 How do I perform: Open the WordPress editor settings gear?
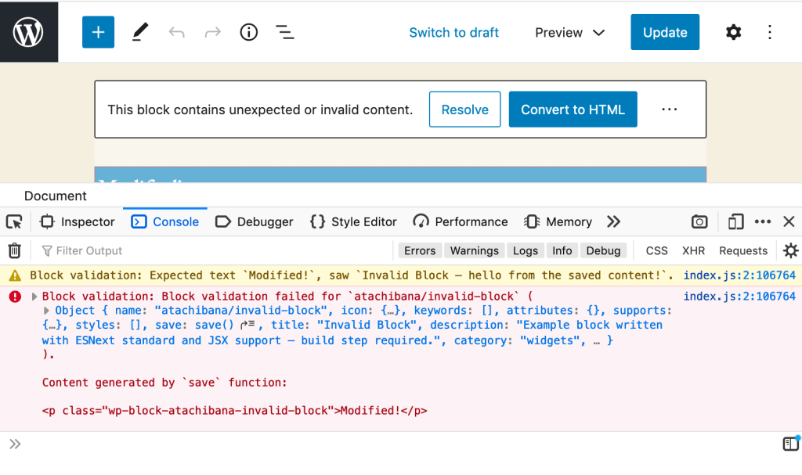(733, 32)
